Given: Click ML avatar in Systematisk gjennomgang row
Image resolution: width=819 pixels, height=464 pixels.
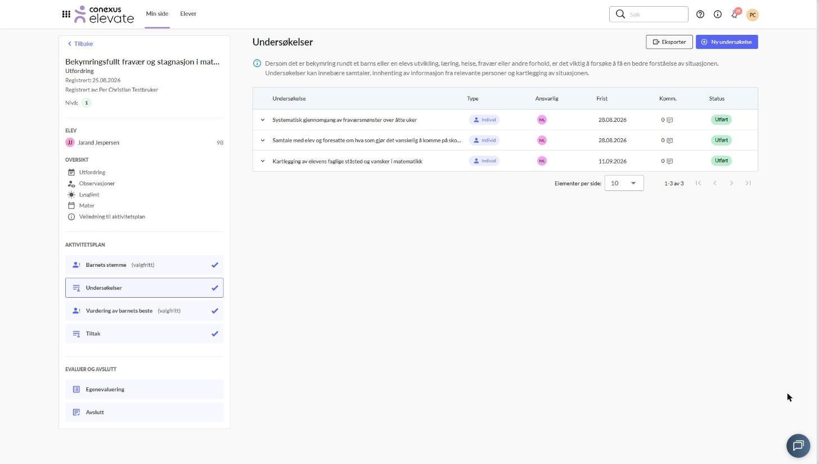Looking at the screenshot, I should coord(542,120).
